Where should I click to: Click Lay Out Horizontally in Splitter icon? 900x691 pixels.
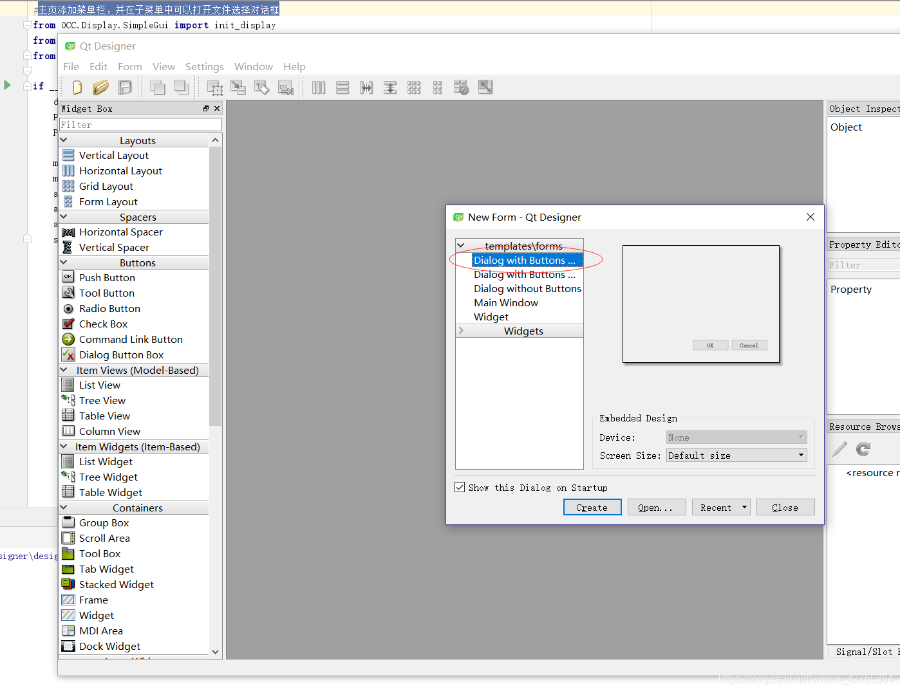(x=366, y=88)
